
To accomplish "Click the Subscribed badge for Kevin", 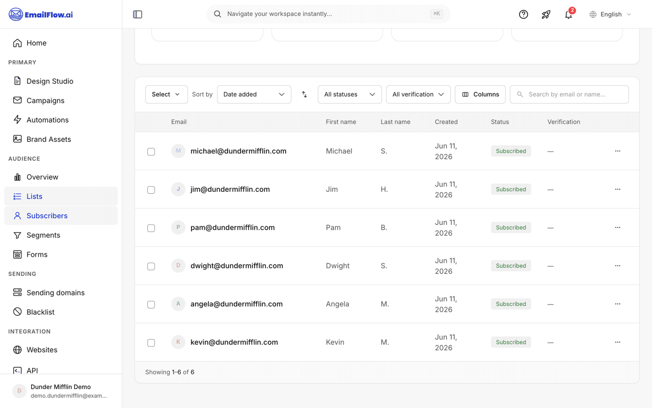I will (511, 342).
